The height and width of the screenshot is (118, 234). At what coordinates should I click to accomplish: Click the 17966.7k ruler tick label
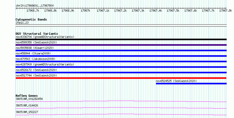pos(33,11)
